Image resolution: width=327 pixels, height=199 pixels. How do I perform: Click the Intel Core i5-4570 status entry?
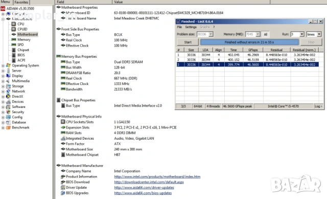[x=283, y=106]
